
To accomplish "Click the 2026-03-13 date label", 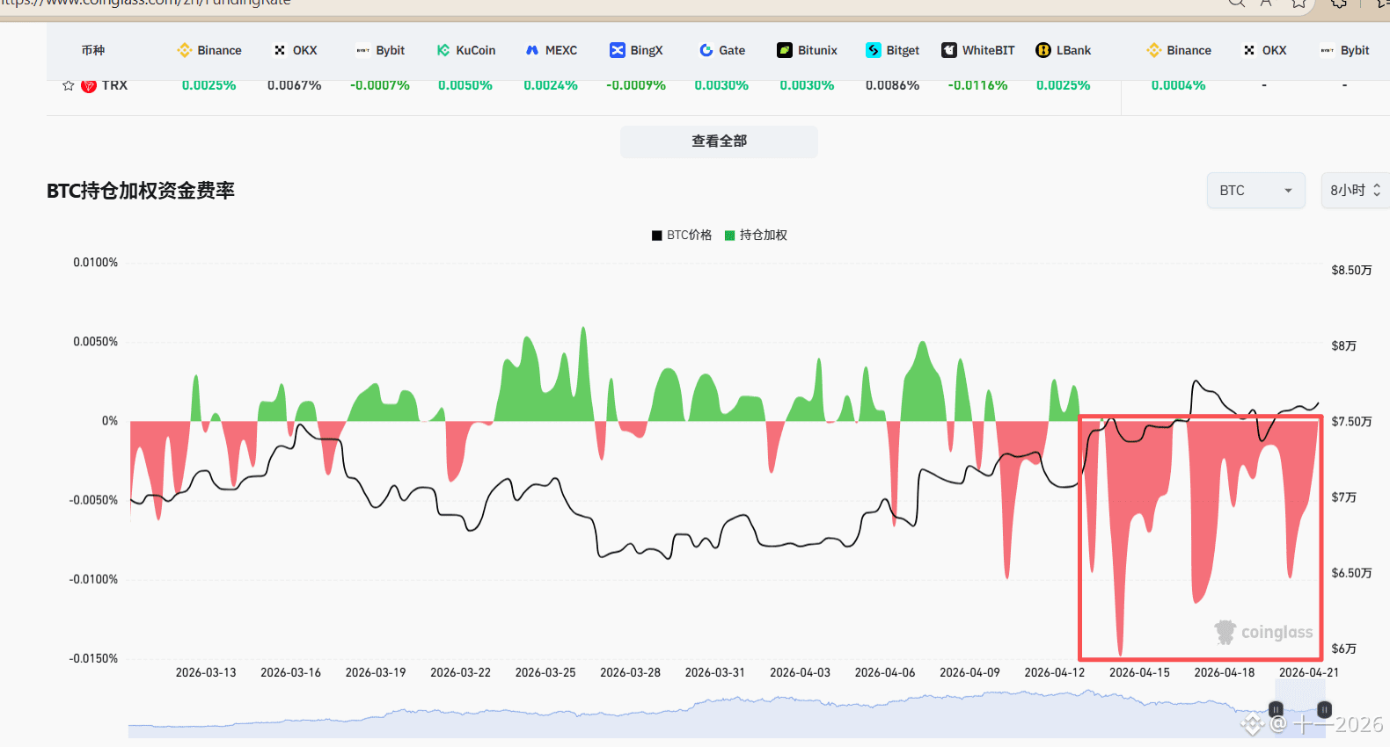I will click(206, 672).
